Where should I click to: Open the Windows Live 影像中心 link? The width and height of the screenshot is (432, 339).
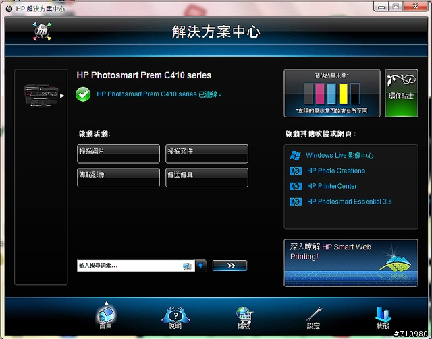(340, 156)
